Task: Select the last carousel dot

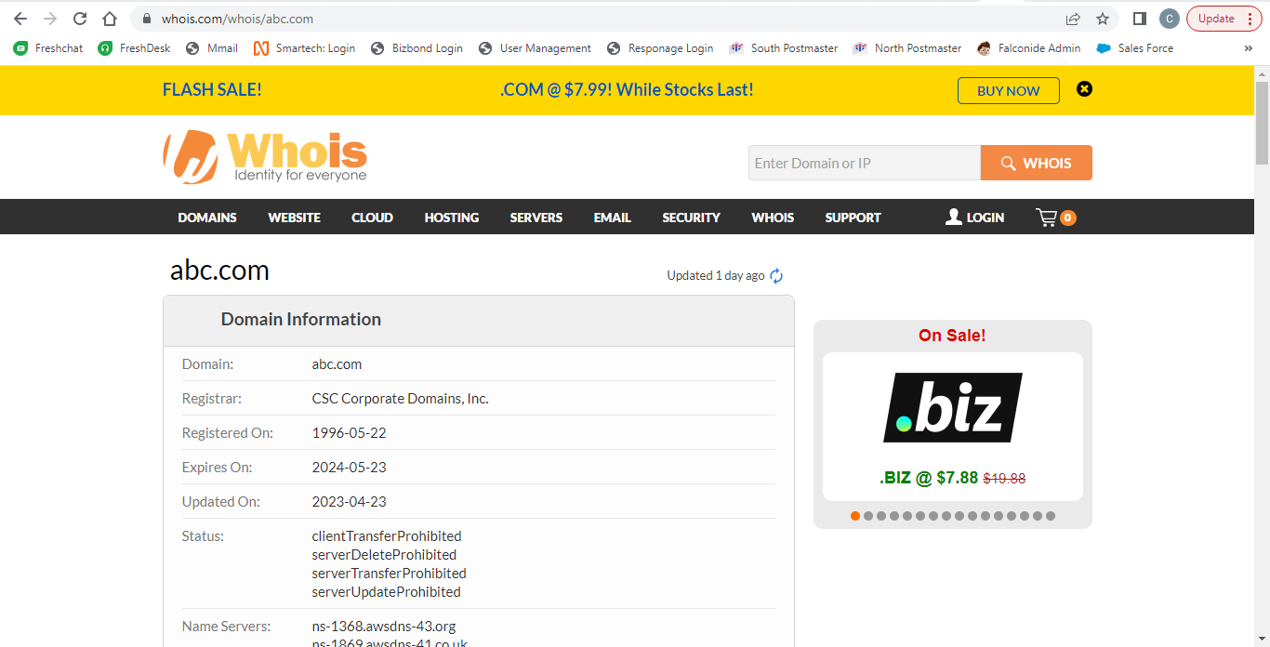Action: [1051, 516]
